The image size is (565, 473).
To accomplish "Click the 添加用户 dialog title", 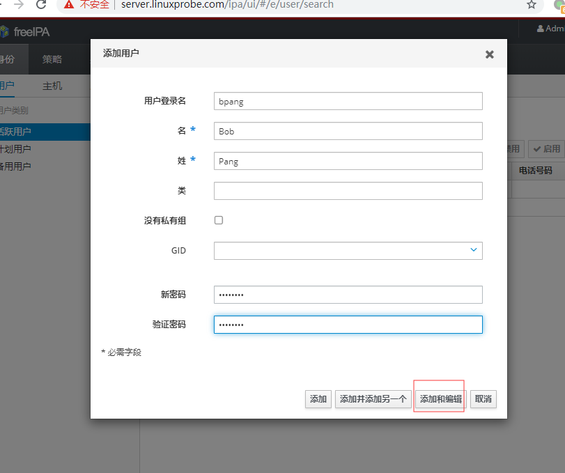I will pos(121,53).
